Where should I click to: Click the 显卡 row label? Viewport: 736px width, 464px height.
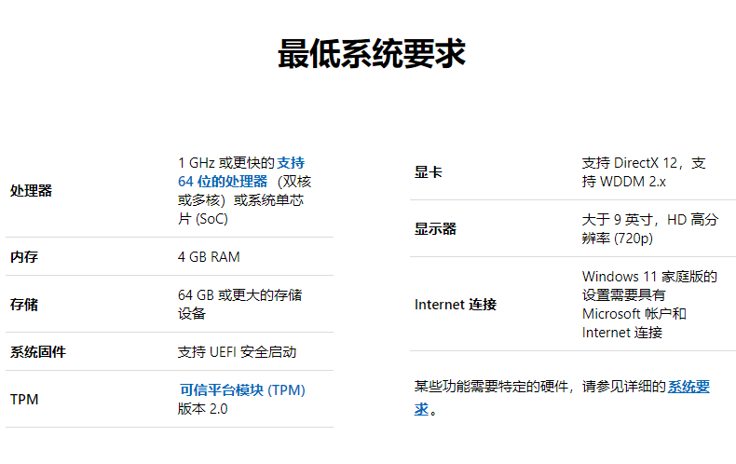[428, 171]
